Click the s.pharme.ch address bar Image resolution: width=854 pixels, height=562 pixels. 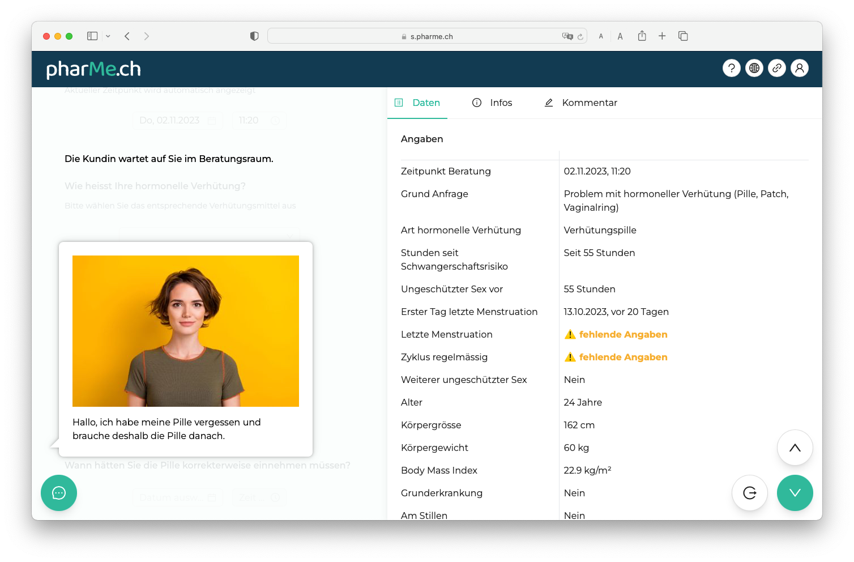[x=427, y=36]
